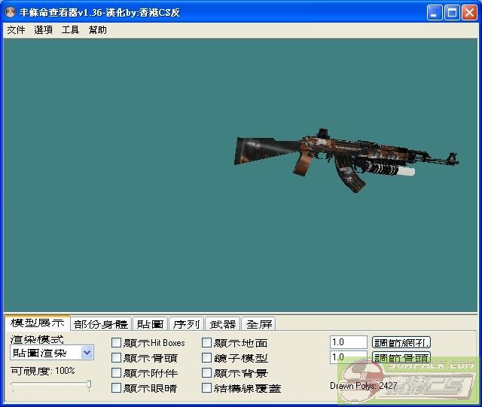The width and height of the screenshot is (482, 407).
Task: Switch to the 貼圖 tab
Action: 150,324
